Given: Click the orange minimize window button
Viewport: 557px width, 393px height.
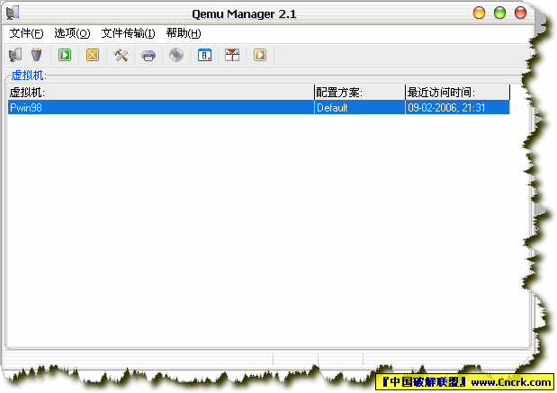Looking at the screenshot, I should (x=480, y=13).
